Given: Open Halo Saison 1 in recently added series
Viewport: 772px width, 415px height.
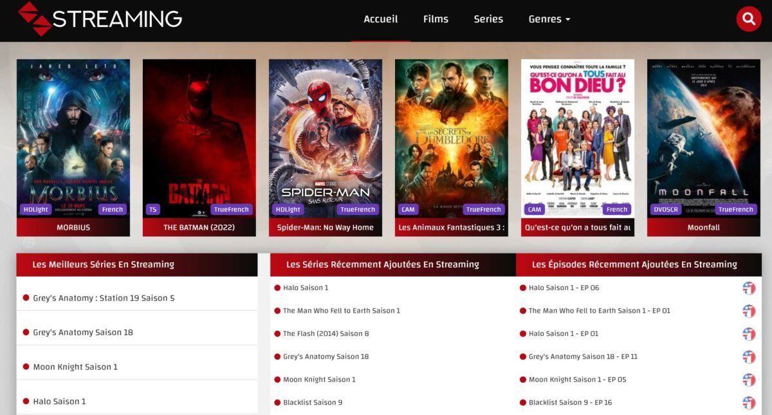Looking at the screenshot, I should (306, 288).
